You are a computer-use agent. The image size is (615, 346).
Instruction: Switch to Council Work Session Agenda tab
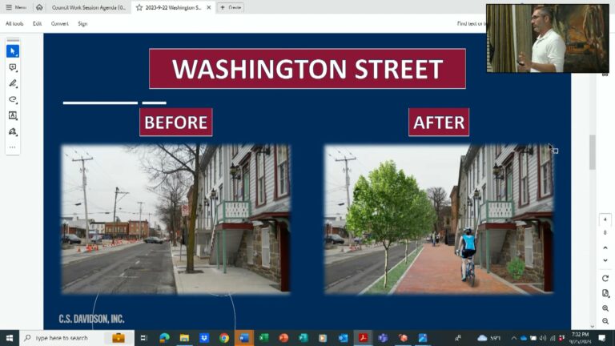click(88, 7)
